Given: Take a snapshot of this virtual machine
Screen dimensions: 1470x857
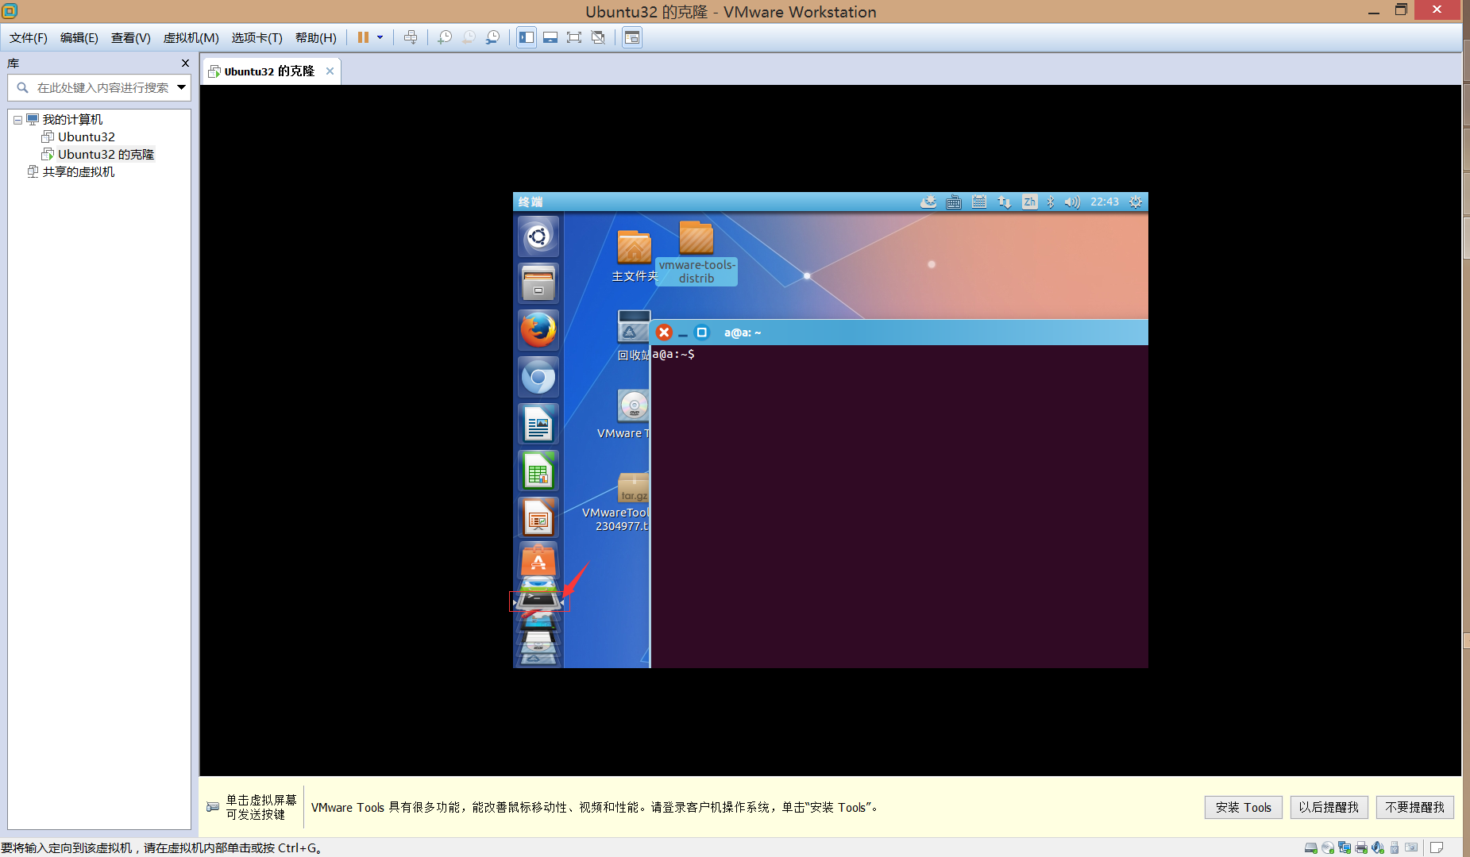Looking at the screenshot, I should [x=445, y=37].
